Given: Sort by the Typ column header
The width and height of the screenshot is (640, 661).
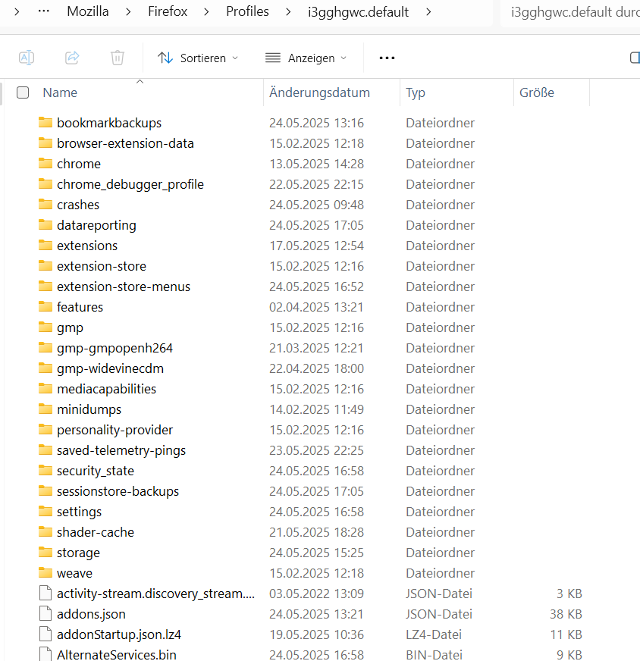Looking at the screenshot, I should click(x=416, y=92).
